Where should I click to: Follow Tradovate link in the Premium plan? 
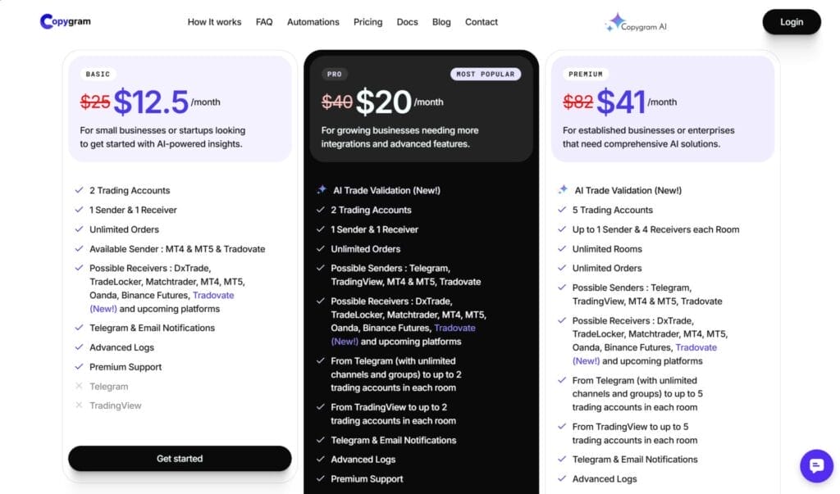point(696,347)
